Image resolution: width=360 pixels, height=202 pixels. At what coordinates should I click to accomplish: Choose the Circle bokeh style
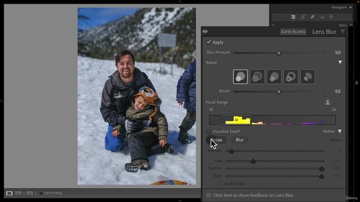pyautogui.click(x=240, y=77)
